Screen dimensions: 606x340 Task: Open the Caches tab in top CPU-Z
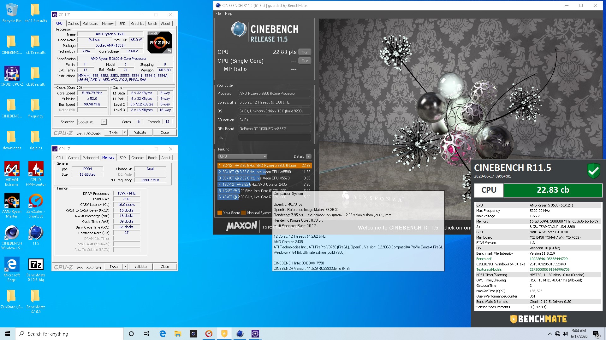pyautogui.click(x=73, y=24)
